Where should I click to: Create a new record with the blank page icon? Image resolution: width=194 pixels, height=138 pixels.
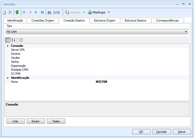pos(4,12)
